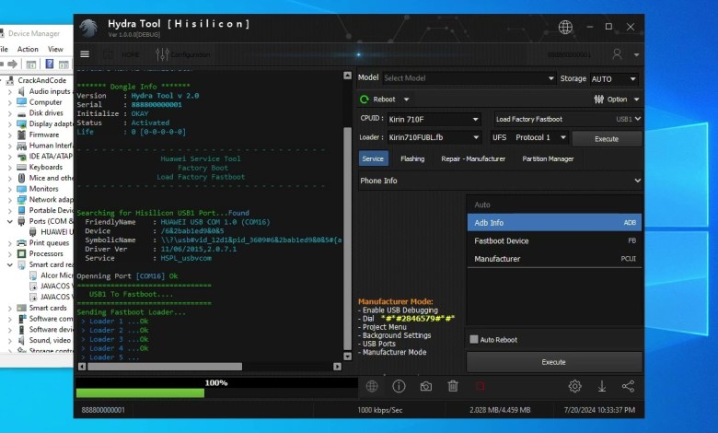Open the Select Model dropdown

469,78
